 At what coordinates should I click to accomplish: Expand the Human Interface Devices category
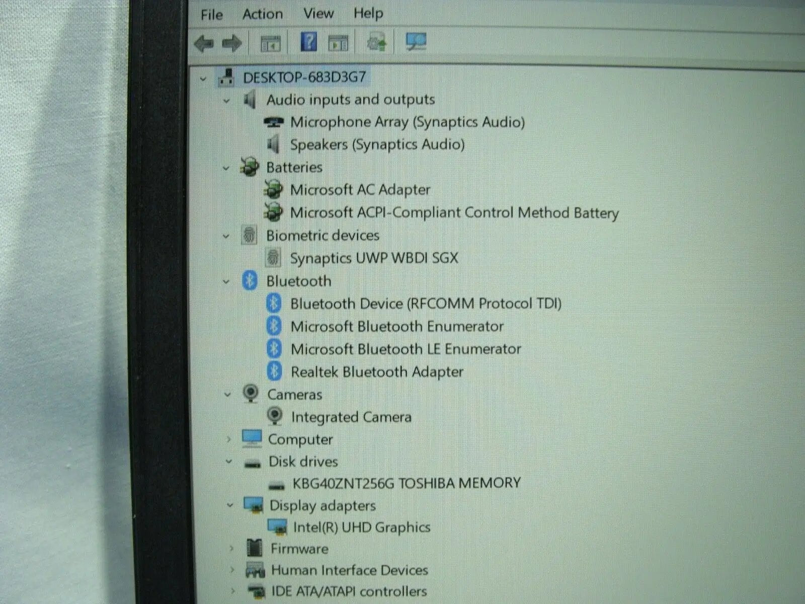pyautogui.click(x=232, y=570)
